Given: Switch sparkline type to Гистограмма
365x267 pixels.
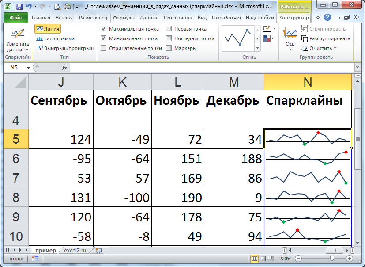Looking at the screenshot, I should click(x=55, y=38).
